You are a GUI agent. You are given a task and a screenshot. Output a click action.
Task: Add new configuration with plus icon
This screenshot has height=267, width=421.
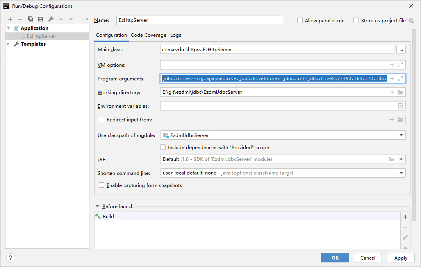(x=10, y=19)
